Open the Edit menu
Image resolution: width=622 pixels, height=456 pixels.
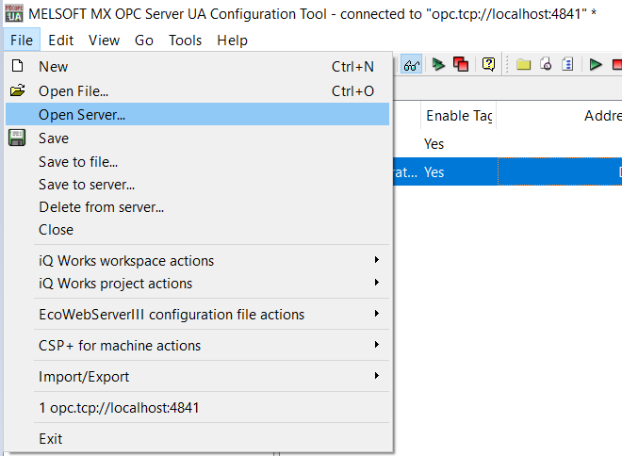[x=60, y=41]
